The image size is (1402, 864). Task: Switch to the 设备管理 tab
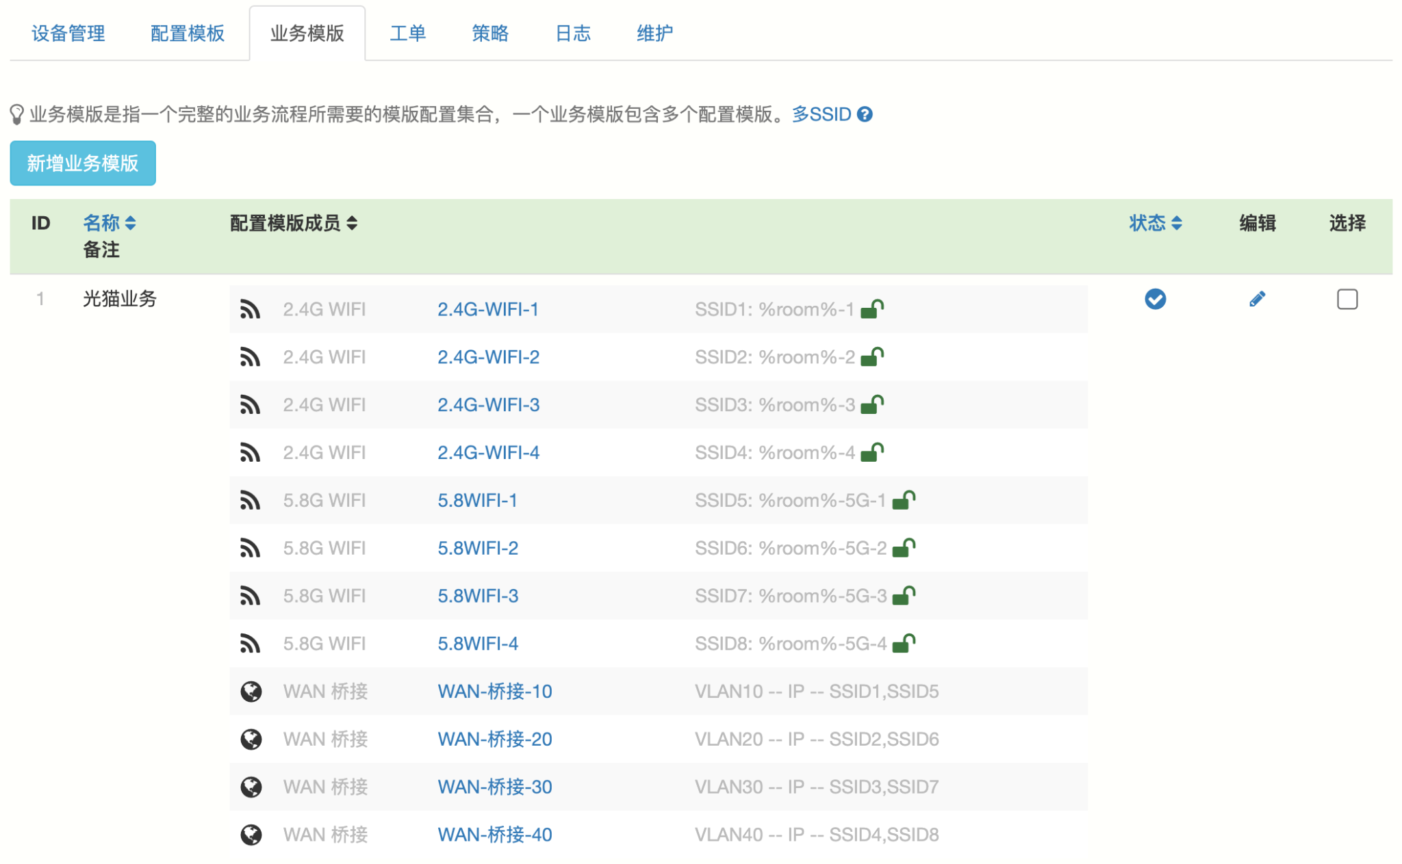coord(68,33)
